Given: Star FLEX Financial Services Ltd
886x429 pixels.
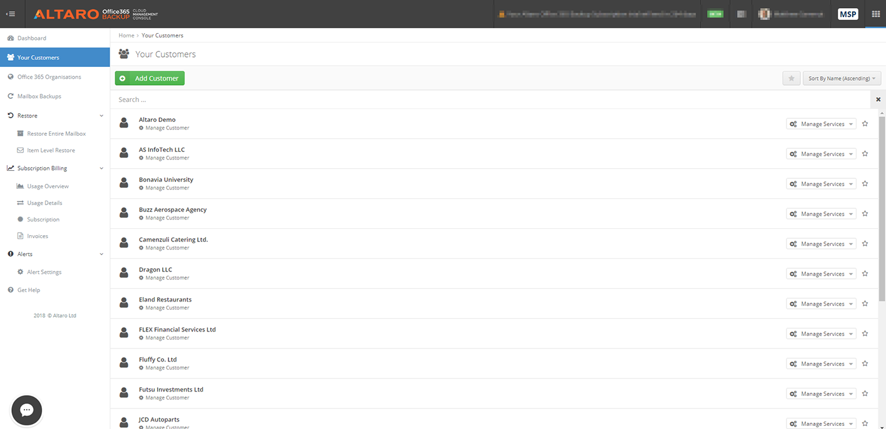Looking at the screenshot, I should (x=865, y=334).
